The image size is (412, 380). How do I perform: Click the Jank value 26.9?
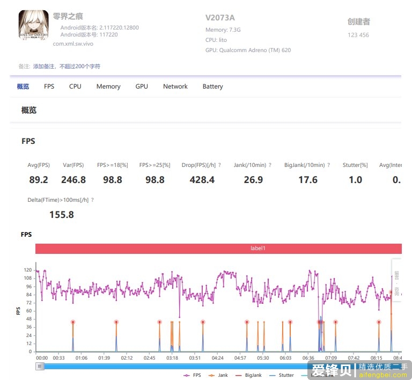[x=253, y=180]
